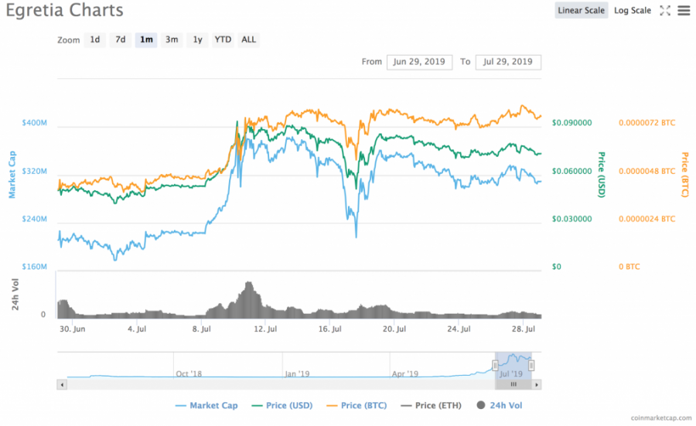Select the 1m zoom range

(146, 39)
